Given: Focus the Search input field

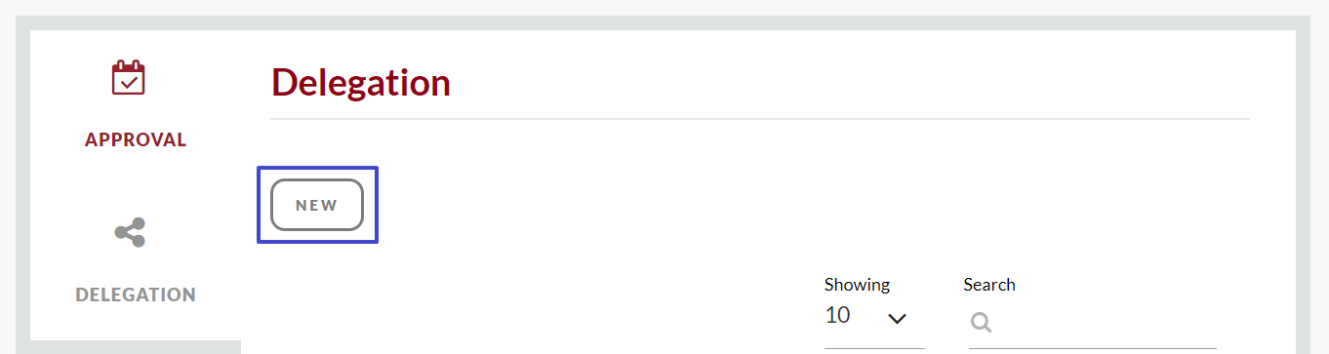Looking at the screenshot, I should point(1093,323).
